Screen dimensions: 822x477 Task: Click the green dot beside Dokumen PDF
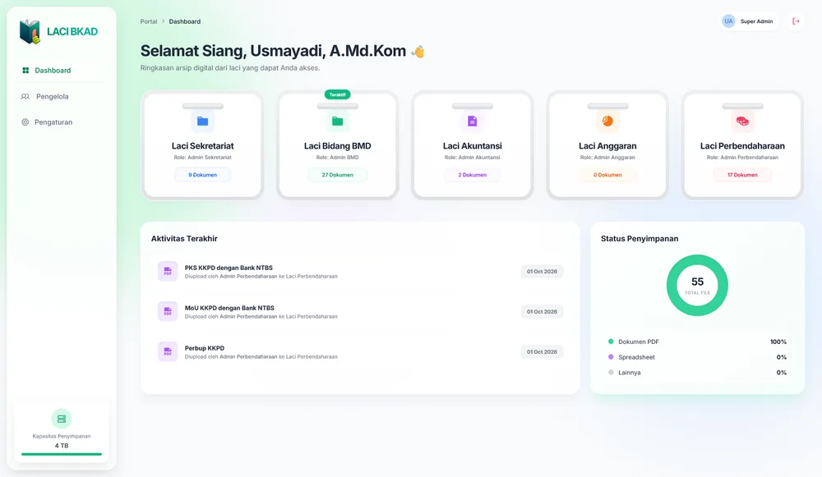coord(611,342)
